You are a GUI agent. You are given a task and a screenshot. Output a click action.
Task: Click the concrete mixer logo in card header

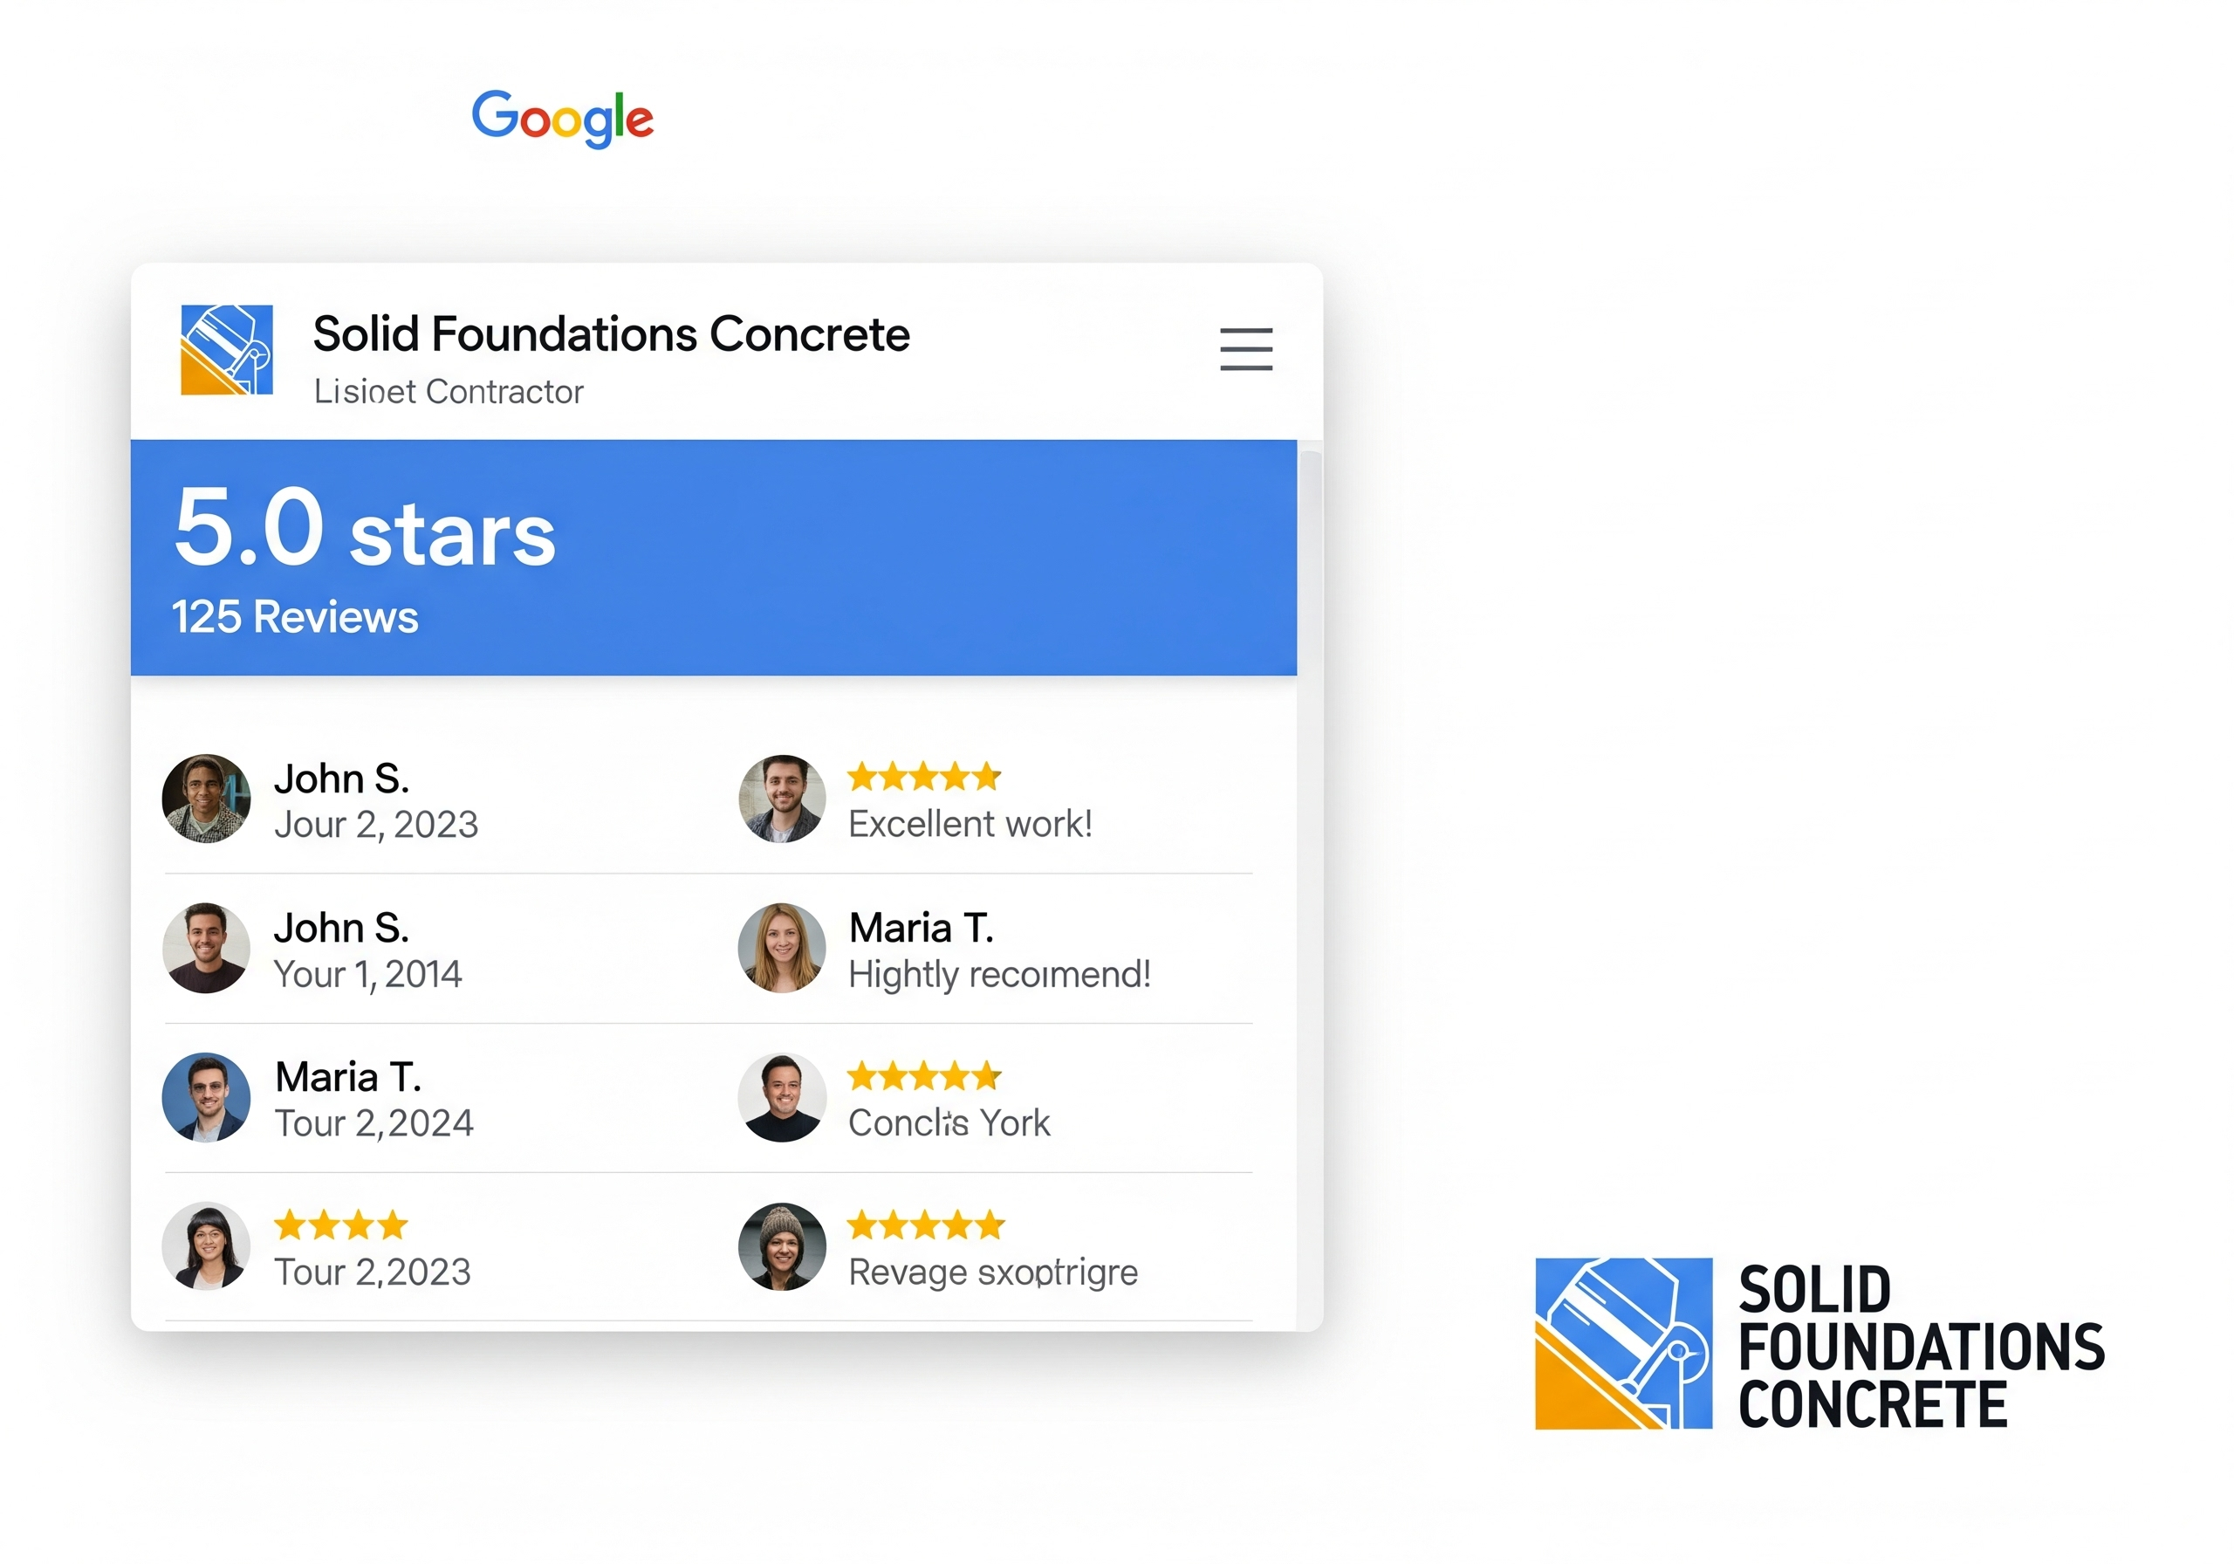227,350
